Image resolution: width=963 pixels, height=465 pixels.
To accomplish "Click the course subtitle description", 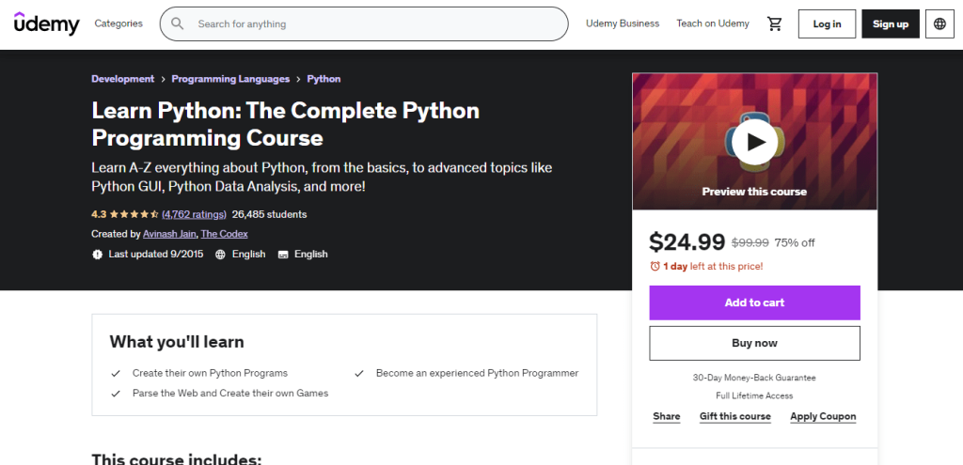I will coord(322,177).
